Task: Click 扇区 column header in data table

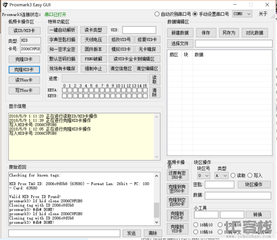Action: click(174, 55)
